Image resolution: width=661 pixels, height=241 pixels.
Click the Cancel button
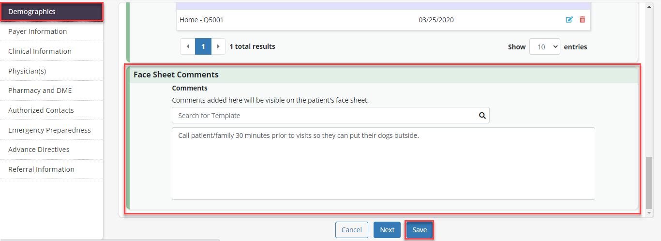click(351, 230)
